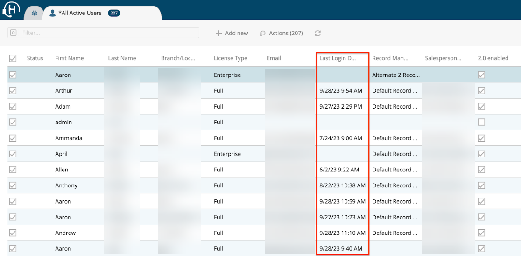Toggle the select-all checkbox in header row

[x=13, y=58]
